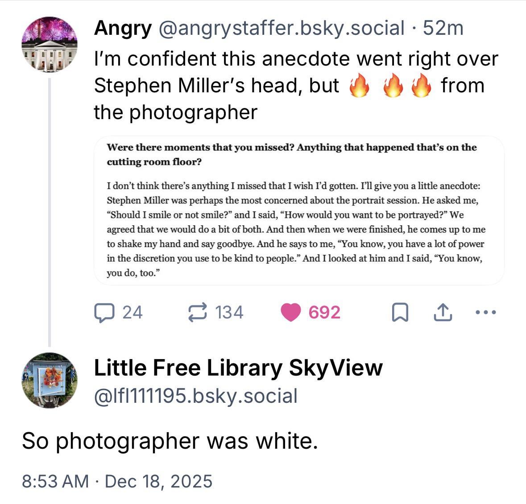Open Angry's post about Stephen Miller anecdote
Screen dimensions: 526x504
295,85
